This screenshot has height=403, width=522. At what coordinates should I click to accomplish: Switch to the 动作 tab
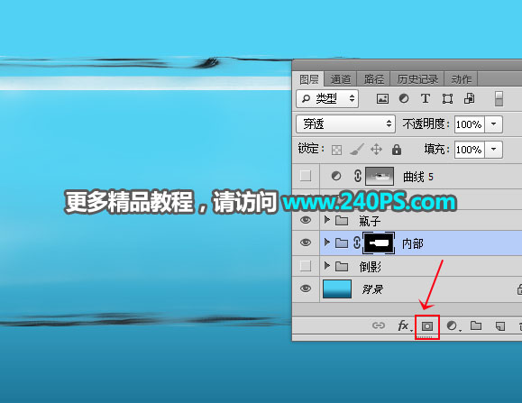(461, 79)
